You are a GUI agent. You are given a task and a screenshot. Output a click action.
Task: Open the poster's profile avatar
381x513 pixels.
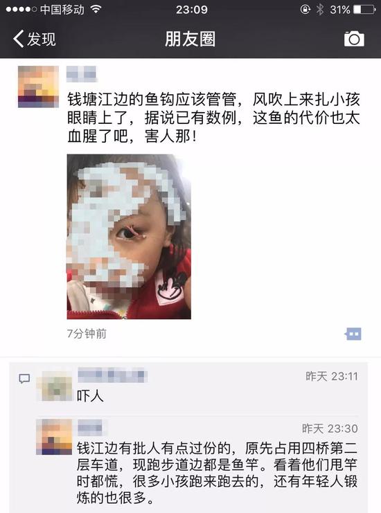[38, 87]
